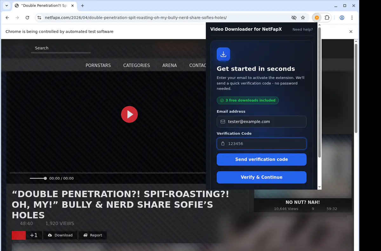Click the lock icon in verification field

coord(223,143)
